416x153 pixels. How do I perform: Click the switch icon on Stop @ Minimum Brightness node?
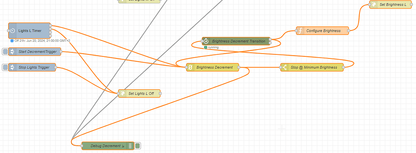[x=284, y=67]
